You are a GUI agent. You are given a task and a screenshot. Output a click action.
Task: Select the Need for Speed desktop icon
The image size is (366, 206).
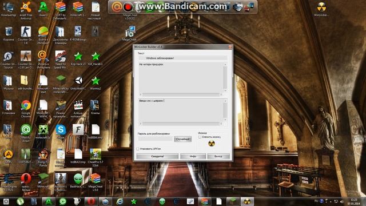61,60
